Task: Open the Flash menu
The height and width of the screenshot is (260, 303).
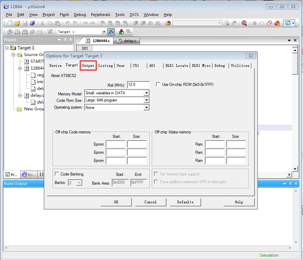Action: (x=64, y=15)
